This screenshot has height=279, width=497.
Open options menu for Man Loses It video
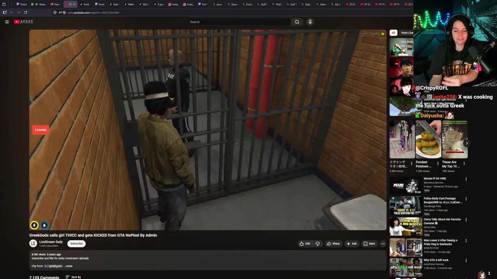466,241
